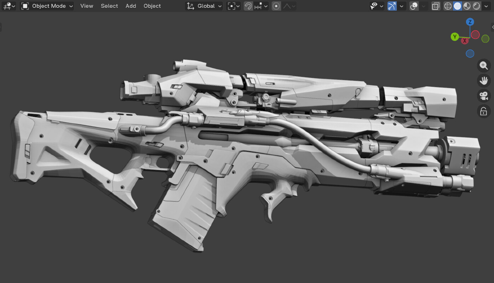
Task: Expand the viewport shading options arrow
Action: click(x=486, y=6)
